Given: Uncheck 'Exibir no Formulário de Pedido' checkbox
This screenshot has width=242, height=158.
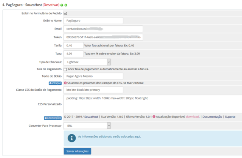Looking at the screenshot, I should click(65, 13).
